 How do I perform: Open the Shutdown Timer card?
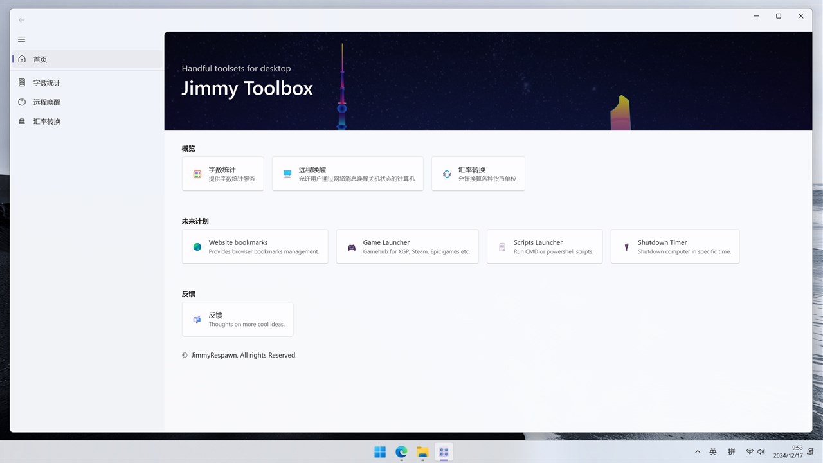pos(675,246)
